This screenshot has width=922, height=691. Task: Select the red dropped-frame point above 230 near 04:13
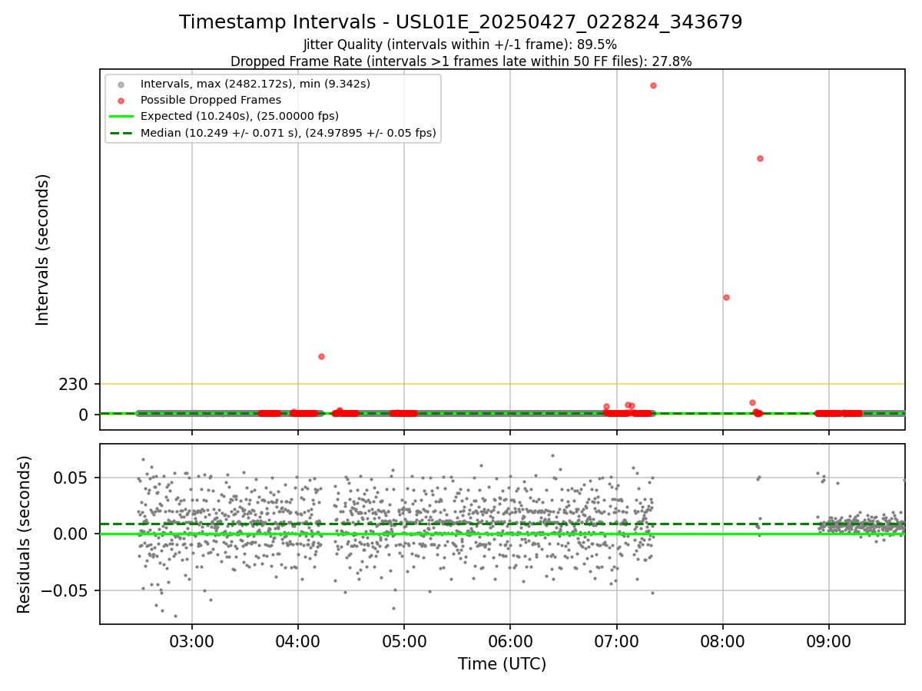click(321, 356)
